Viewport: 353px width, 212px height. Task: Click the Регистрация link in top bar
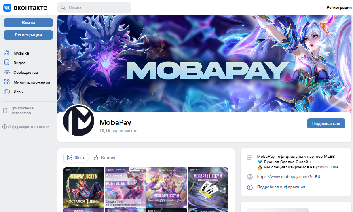point(339,8)
